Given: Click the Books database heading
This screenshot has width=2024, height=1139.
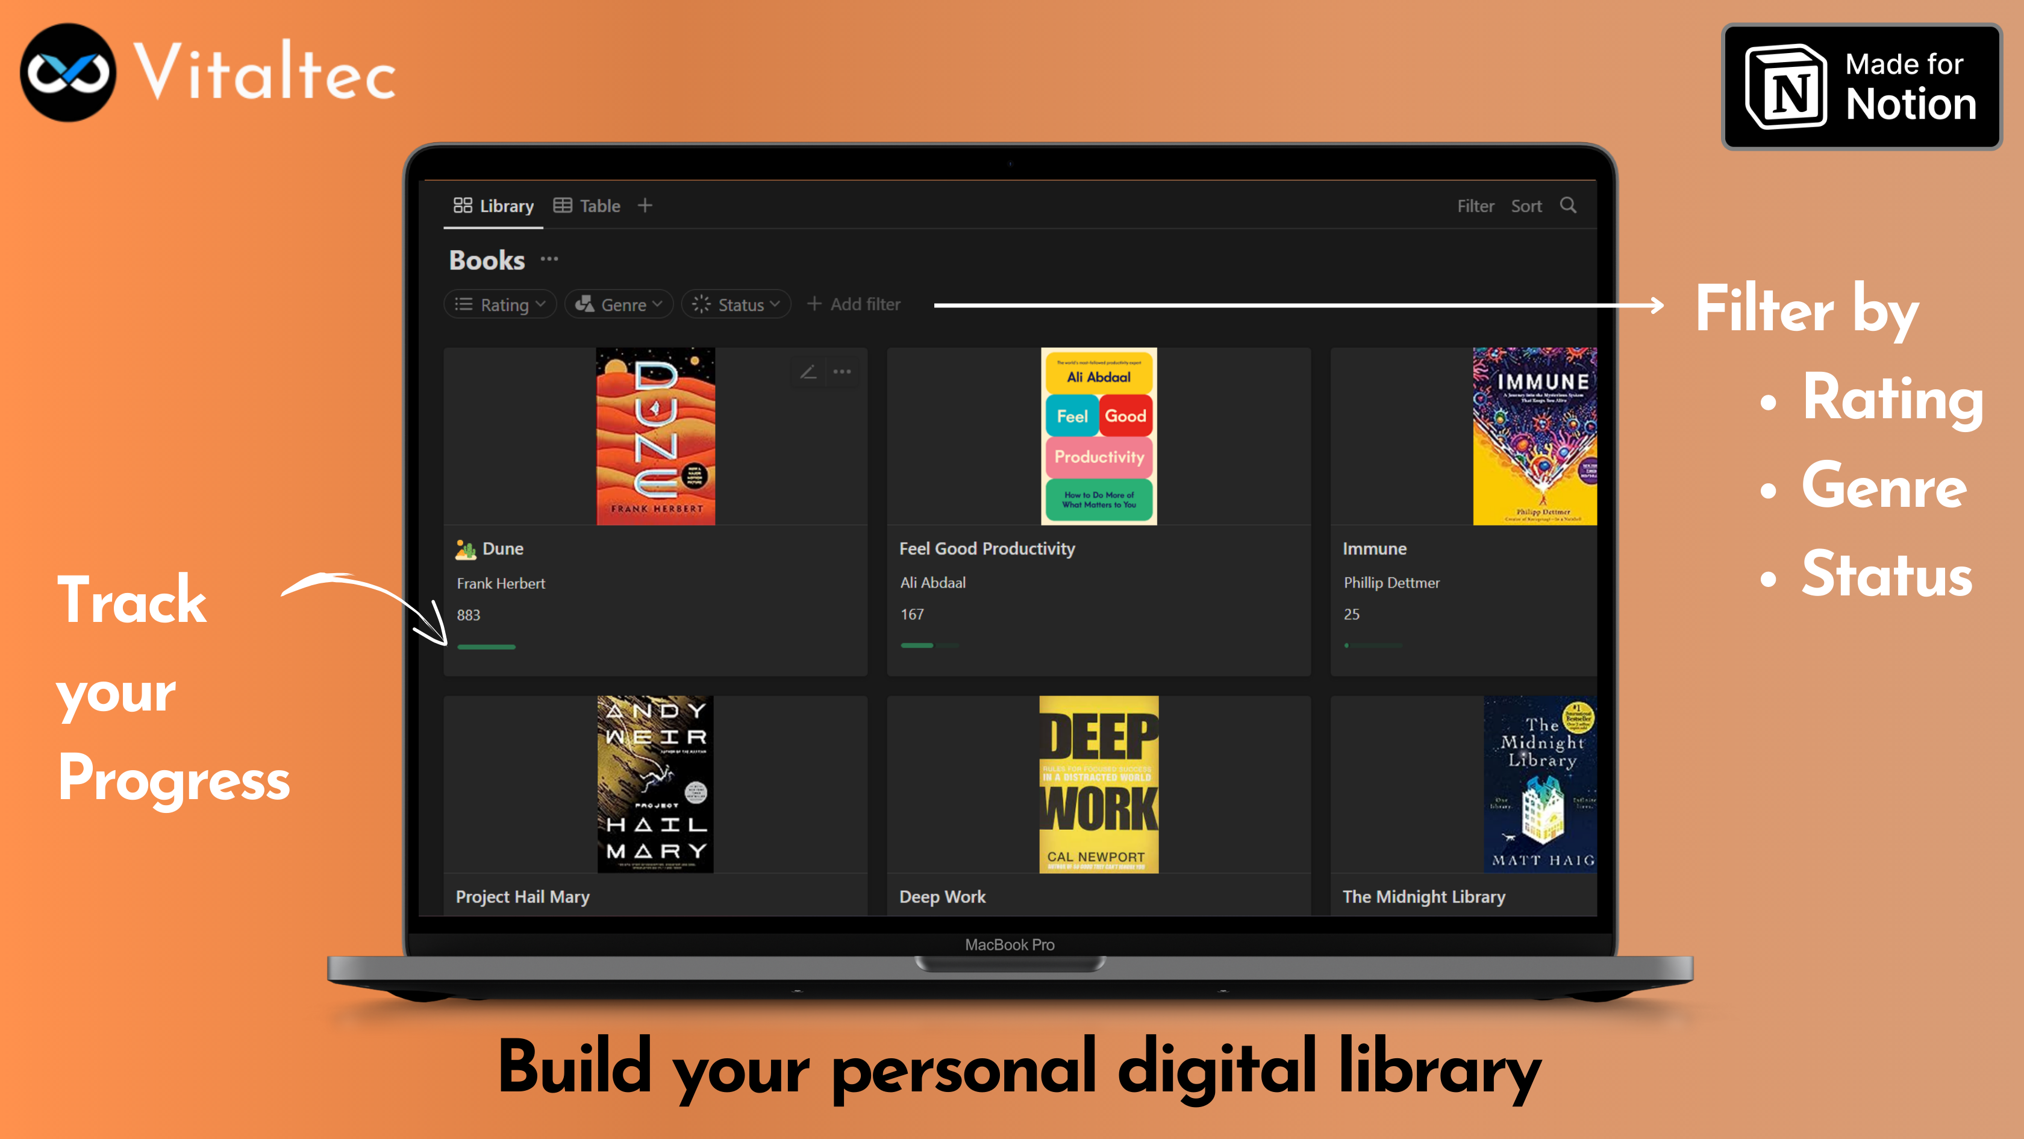Looking at the screenshot, I should point(487,260).
